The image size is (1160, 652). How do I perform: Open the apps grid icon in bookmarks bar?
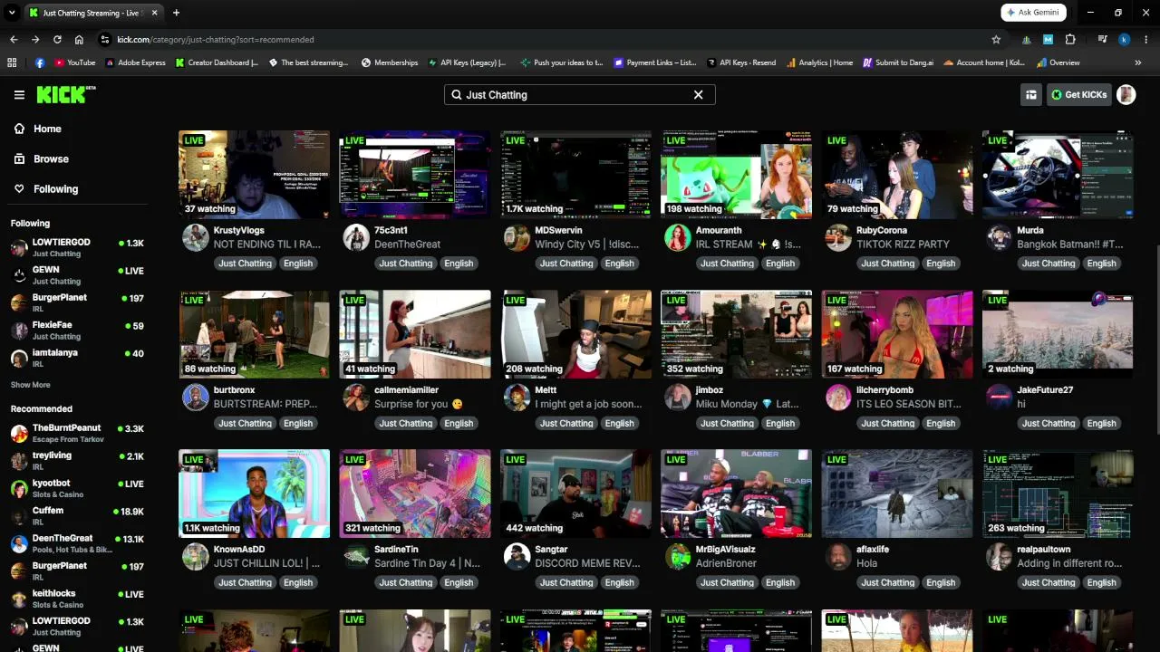point(12,62)
